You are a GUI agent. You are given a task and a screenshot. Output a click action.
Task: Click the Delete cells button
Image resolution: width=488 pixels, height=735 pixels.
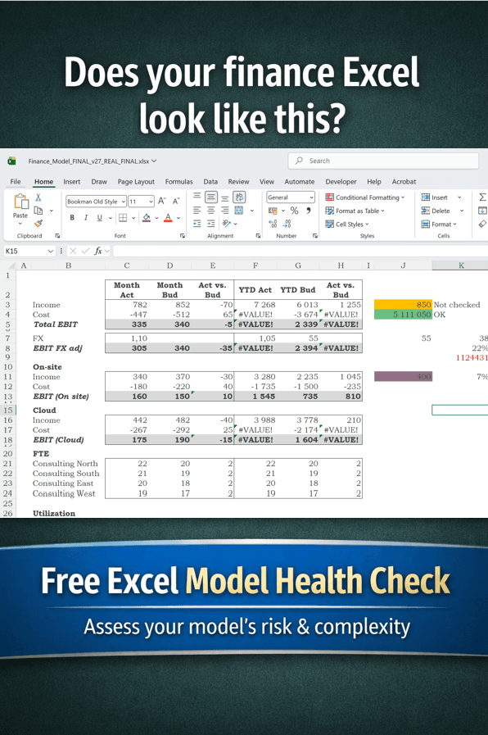click(x=436, y=211)
